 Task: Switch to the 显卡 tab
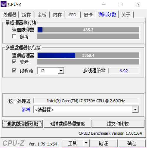coord(88,15)
